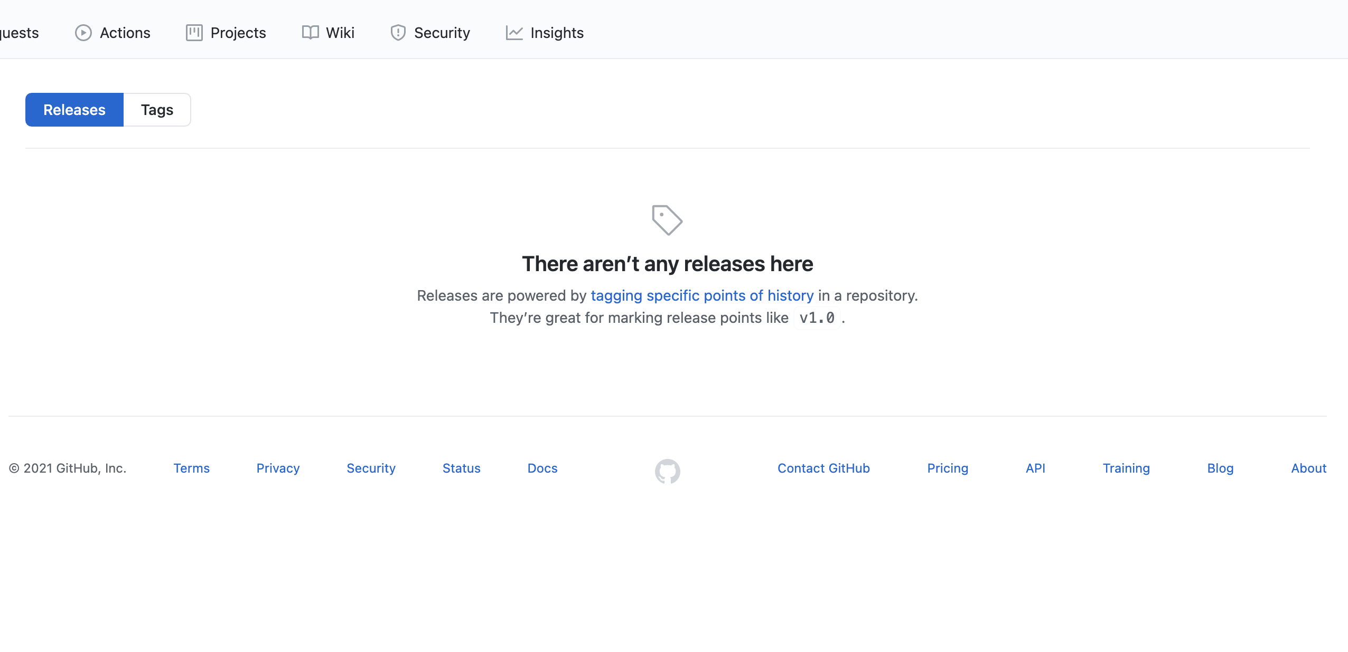Open the Privacy footer link
This screenshot has width=1348, height=652.
(x=278, y=468)
